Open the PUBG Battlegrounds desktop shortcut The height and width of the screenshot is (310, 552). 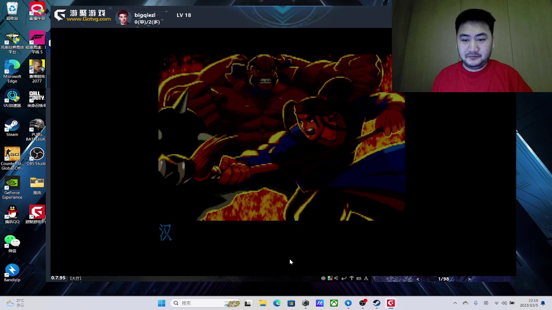click(37, 130)
